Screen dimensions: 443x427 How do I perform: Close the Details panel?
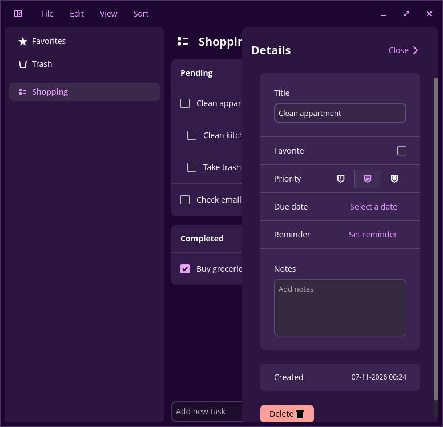[404, 50]
